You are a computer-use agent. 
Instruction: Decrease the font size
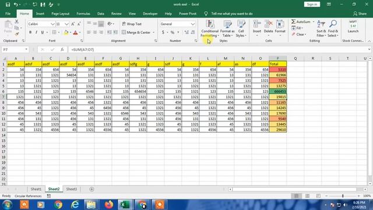point(79,24)
